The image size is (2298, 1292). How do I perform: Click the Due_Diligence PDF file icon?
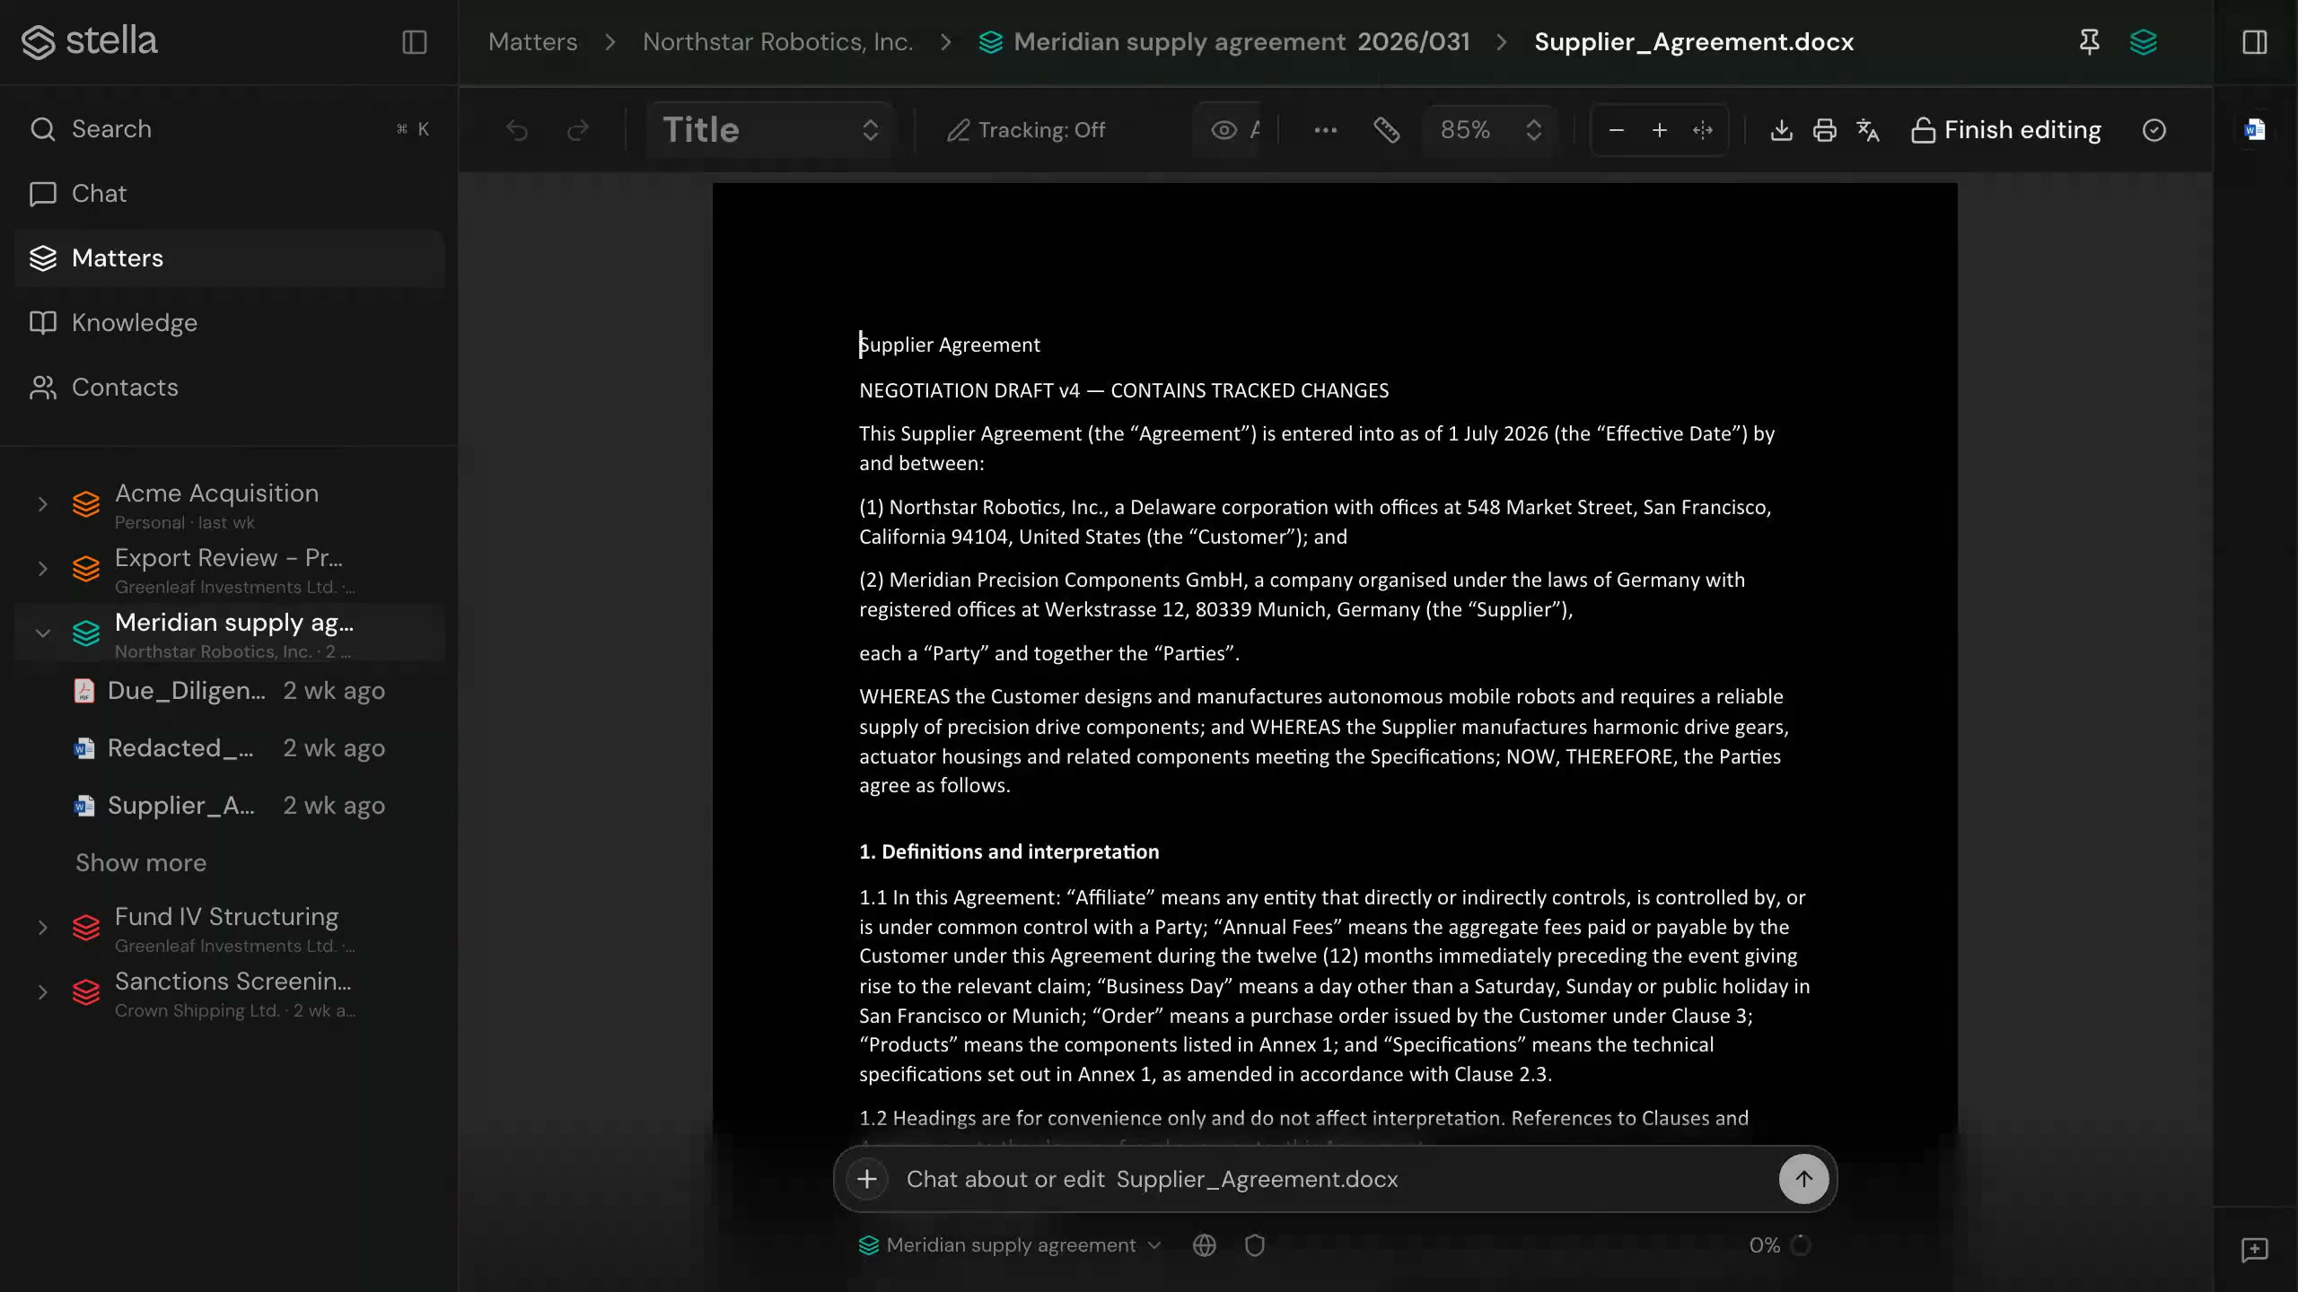point(83,691)
